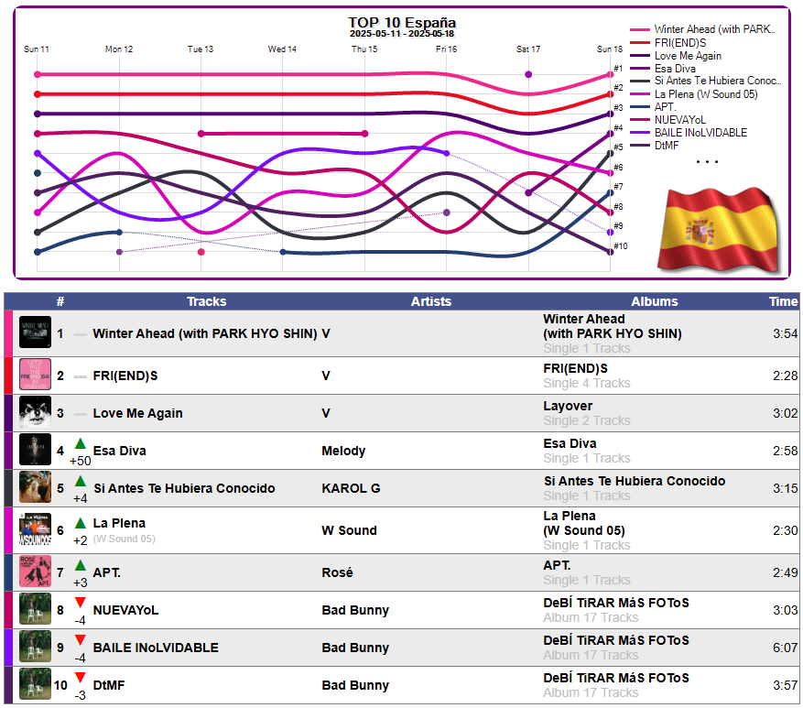803x708 pixels.
Task: Open artist W Sound
Action: [x=349, y=530]
